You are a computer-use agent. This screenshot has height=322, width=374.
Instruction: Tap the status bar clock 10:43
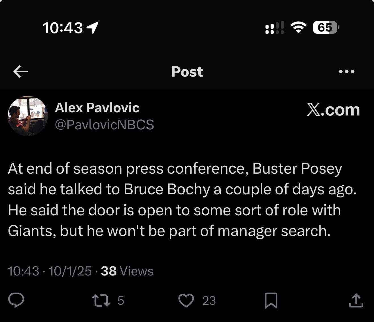[63, 28]
